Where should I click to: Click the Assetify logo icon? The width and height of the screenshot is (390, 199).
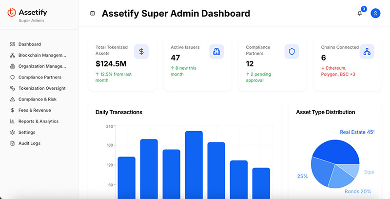click(12, 13)
